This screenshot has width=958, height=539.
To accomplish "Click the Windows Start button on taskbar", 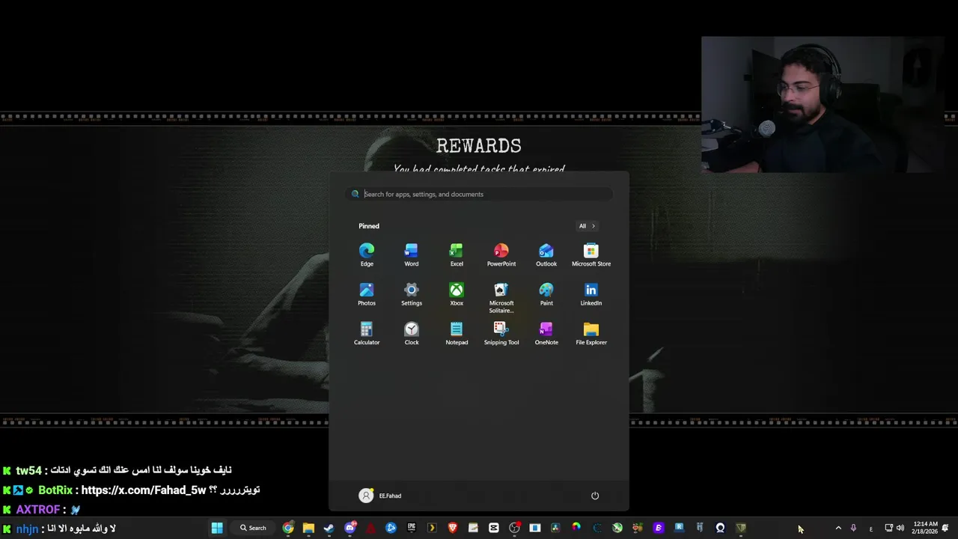I will coord(217,528).
